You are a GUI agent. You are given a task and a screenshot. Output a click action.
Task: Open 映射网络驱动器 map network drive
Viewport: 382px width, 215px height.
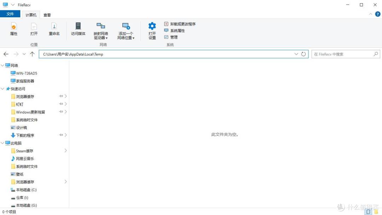(101, 31)
